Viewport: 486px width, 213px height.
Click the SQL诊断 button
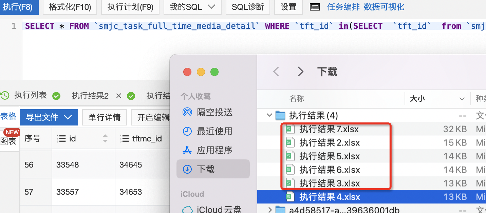point(248,7)
